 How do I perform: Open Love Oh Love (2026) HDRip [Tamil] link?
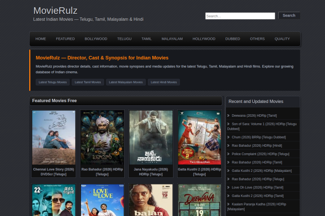(x=258, y=188)
